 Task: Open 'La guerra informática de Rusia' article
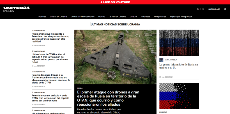[178, 66]
